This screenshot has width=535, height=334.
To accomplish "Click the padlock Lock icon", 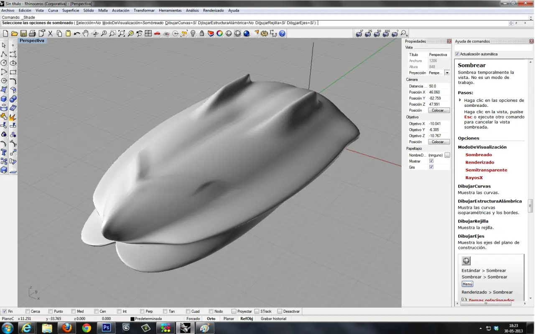I will (202, 33).
